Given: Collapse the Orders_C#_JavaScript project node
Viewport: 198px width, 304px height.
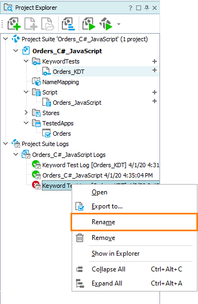Looking at the screenshot, I should click(16, 51).
